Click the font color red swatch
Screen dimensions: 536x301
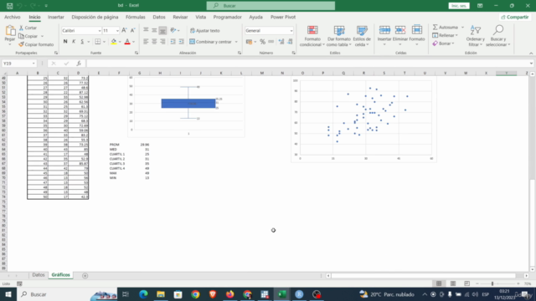coord(127,42)
